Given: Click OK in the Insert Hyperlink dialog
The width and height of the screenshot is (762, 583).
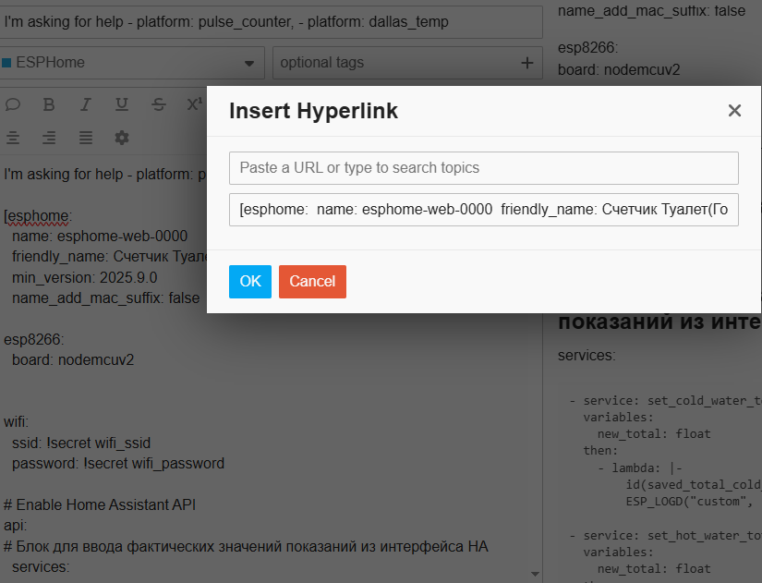Looking at the screenshot, I should click(x=250, y=282).
